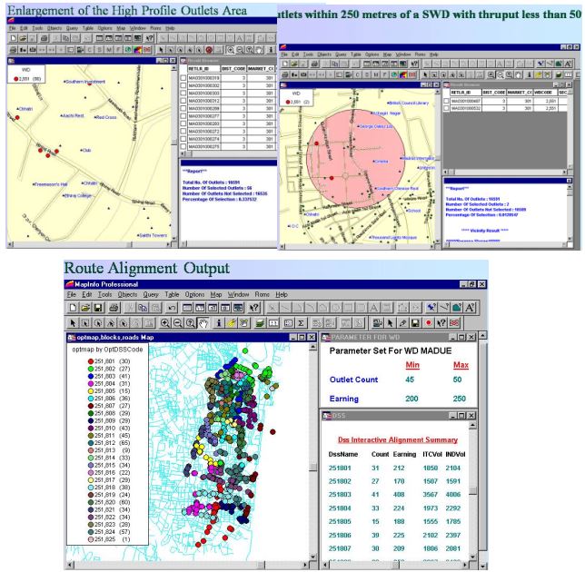Pick Radius Select tool in Route Alignment window

98,323
